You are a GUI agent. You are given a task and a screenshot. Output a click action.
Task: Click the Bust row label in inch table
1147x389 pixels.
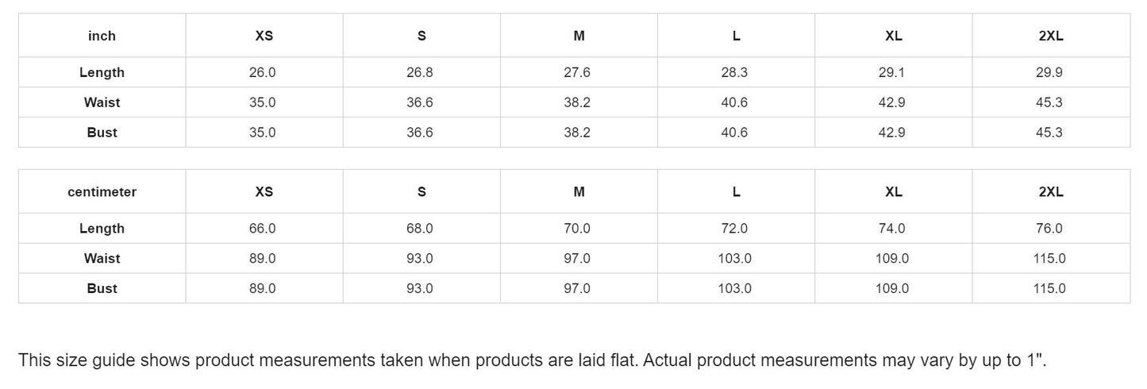pos(102,133)
